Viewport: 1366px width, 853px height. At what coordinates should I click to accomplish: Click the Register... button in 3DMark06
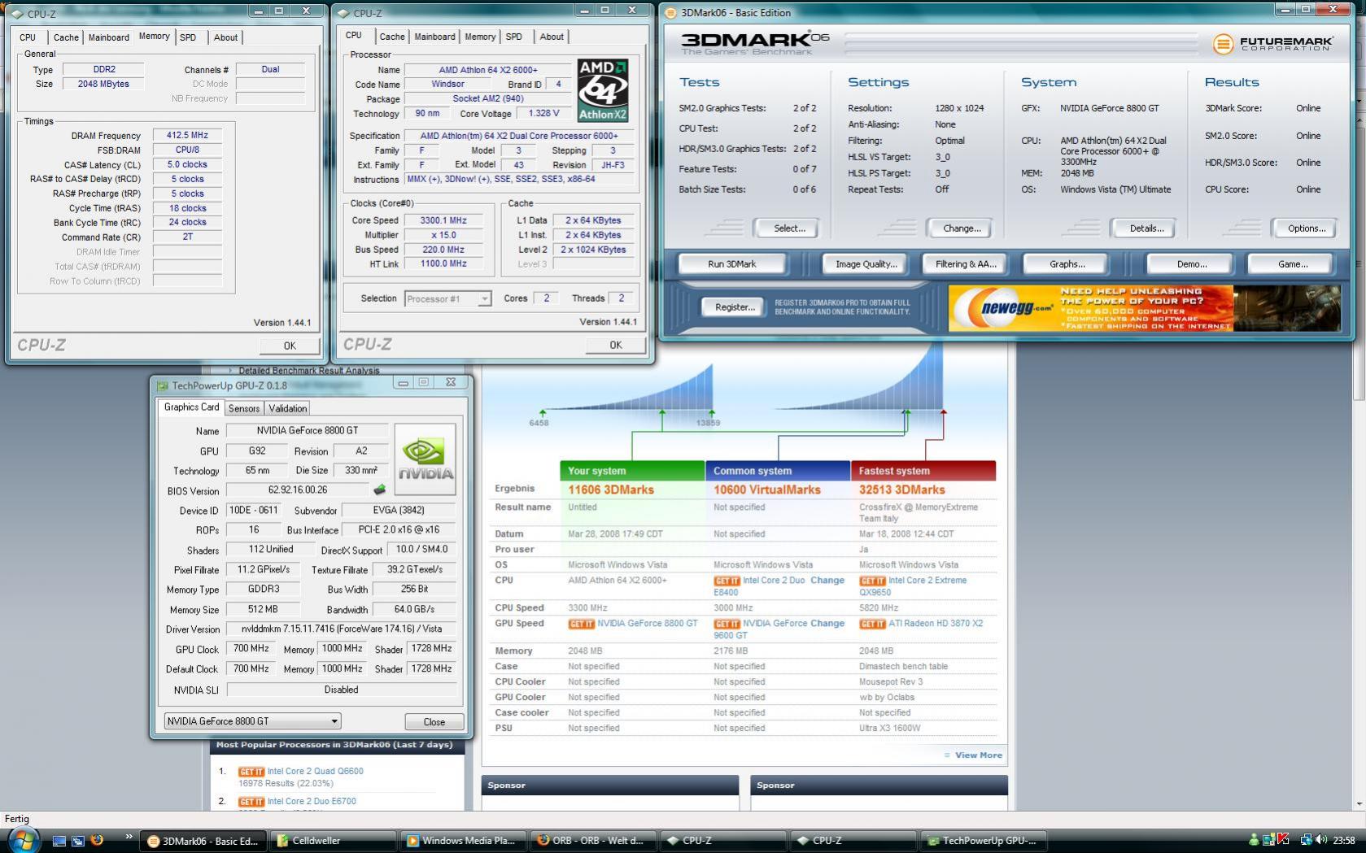click(735, 307)
